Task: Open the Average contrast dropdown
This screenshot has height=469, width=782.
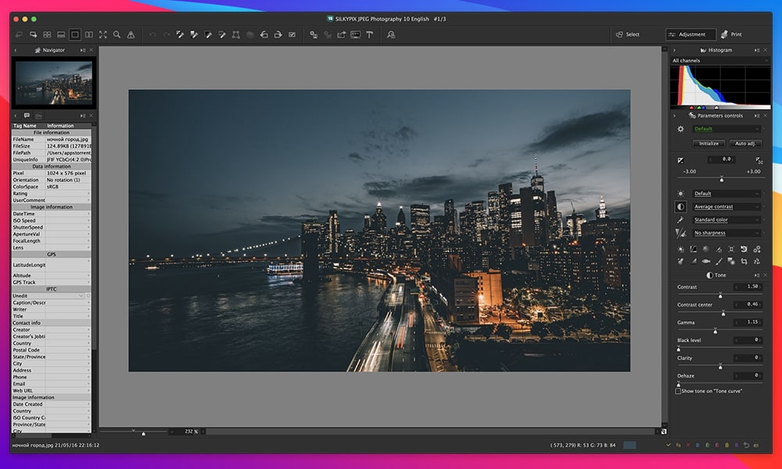Action: pos(726,207)
